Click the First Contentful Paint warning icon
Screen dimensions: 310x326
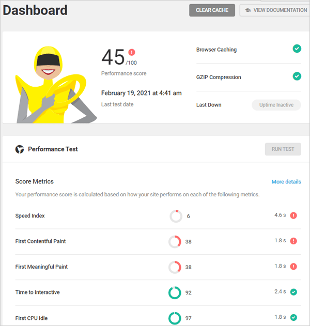[x=293, y=241]
